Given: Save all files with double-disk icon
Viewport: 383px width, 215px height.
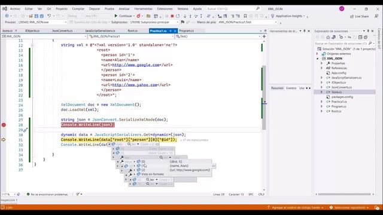Looking at the screenshot, I should click(x=41, y=16).
